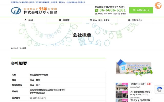Viewport: 164px width, 102px height.
Task: Click the 営業時間 9:00-18:00 text
Action: click(x=103, y=14)
